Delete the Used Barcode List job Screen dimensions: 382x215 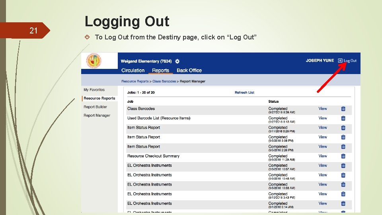343,118
